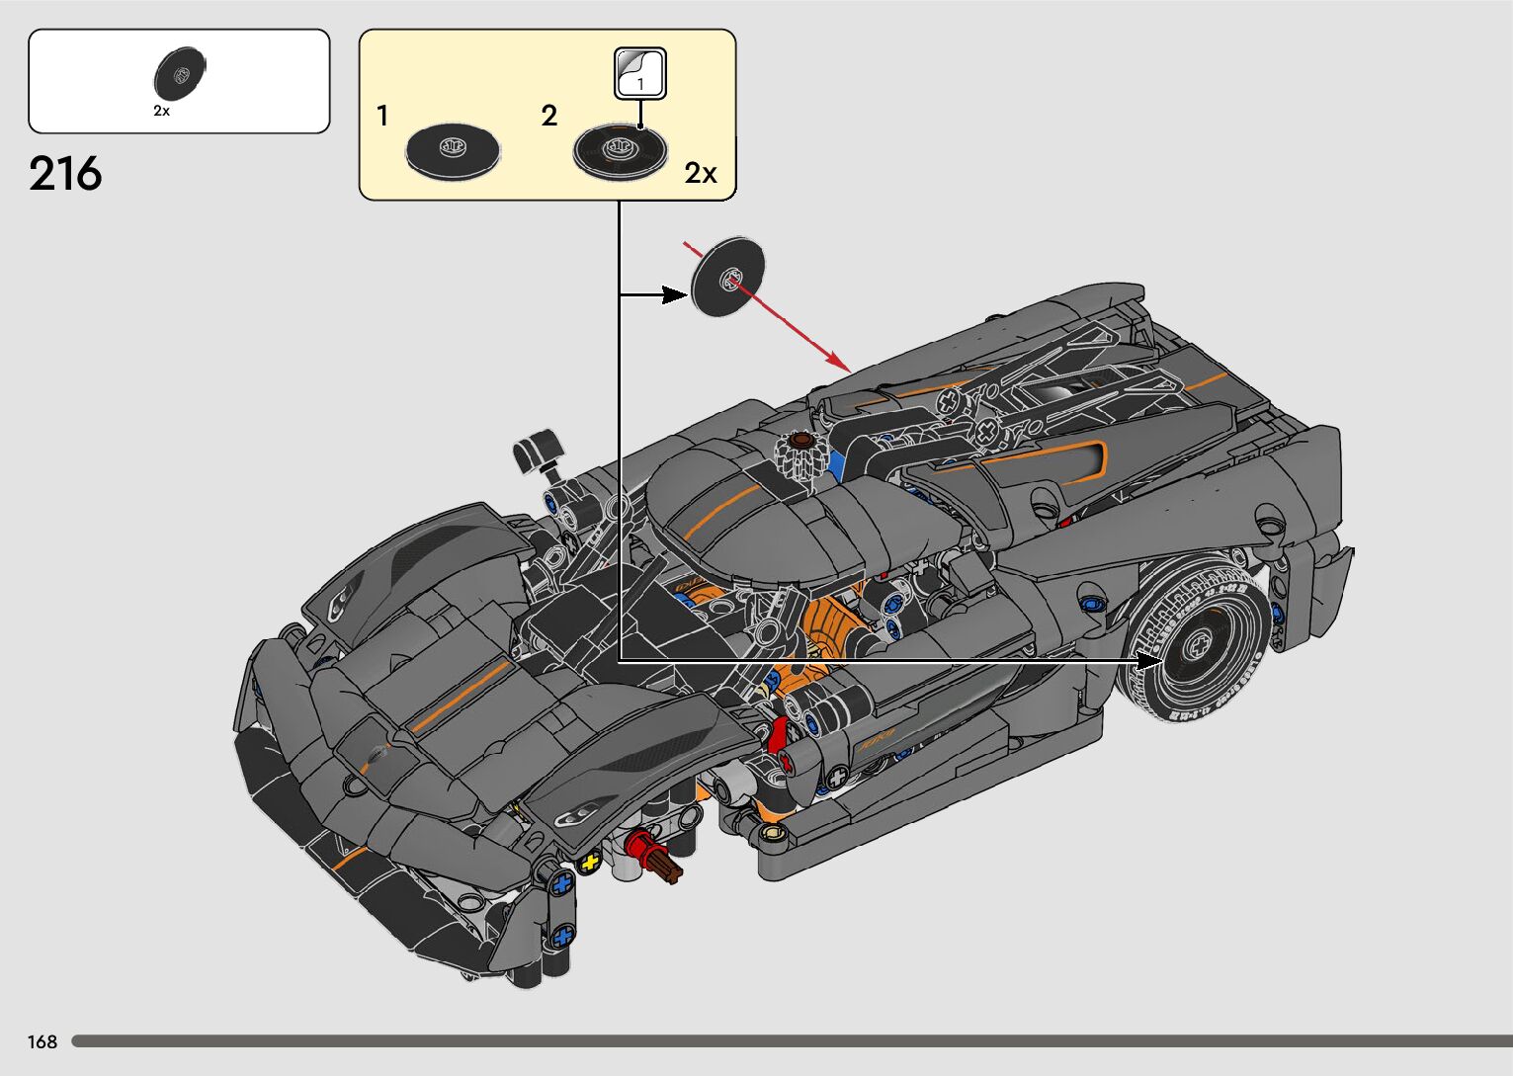The width and height of the screenshot is (1513, 1076).
Task: Select the sticker sheet icon numbered 1
Action: coord(640,74)
